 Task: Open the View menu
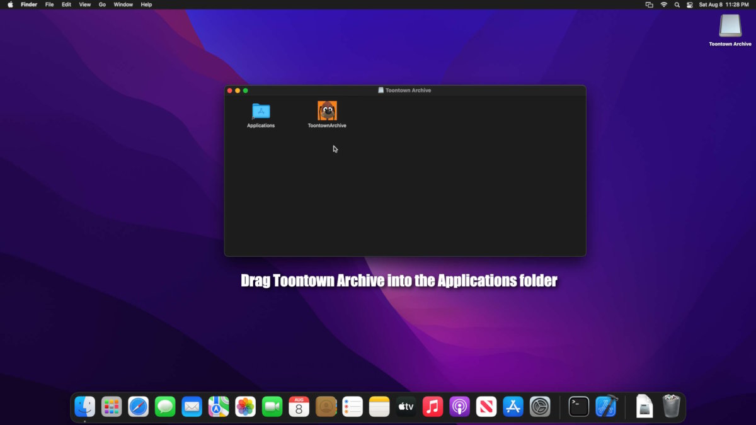pyautogui.click(x=85, y=4)
